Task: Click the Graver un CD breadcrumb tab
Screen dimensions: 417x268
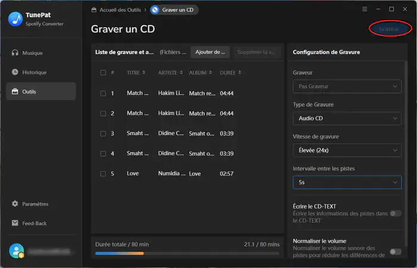Action: tap(174, 10)
